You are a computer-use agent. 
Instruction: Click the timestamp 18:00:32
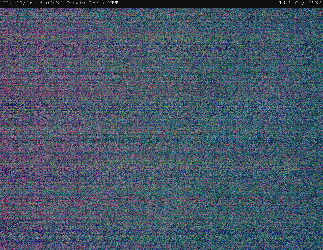tap(49, 3)
